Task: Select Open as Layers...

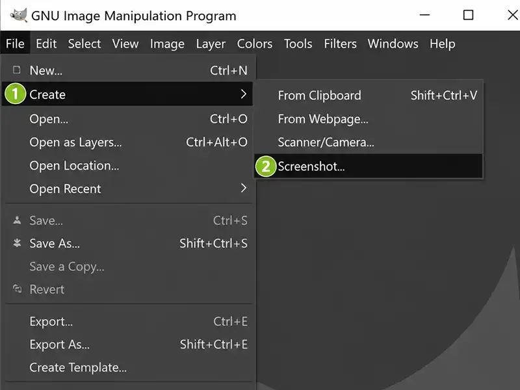Action: tap(127, 142)
